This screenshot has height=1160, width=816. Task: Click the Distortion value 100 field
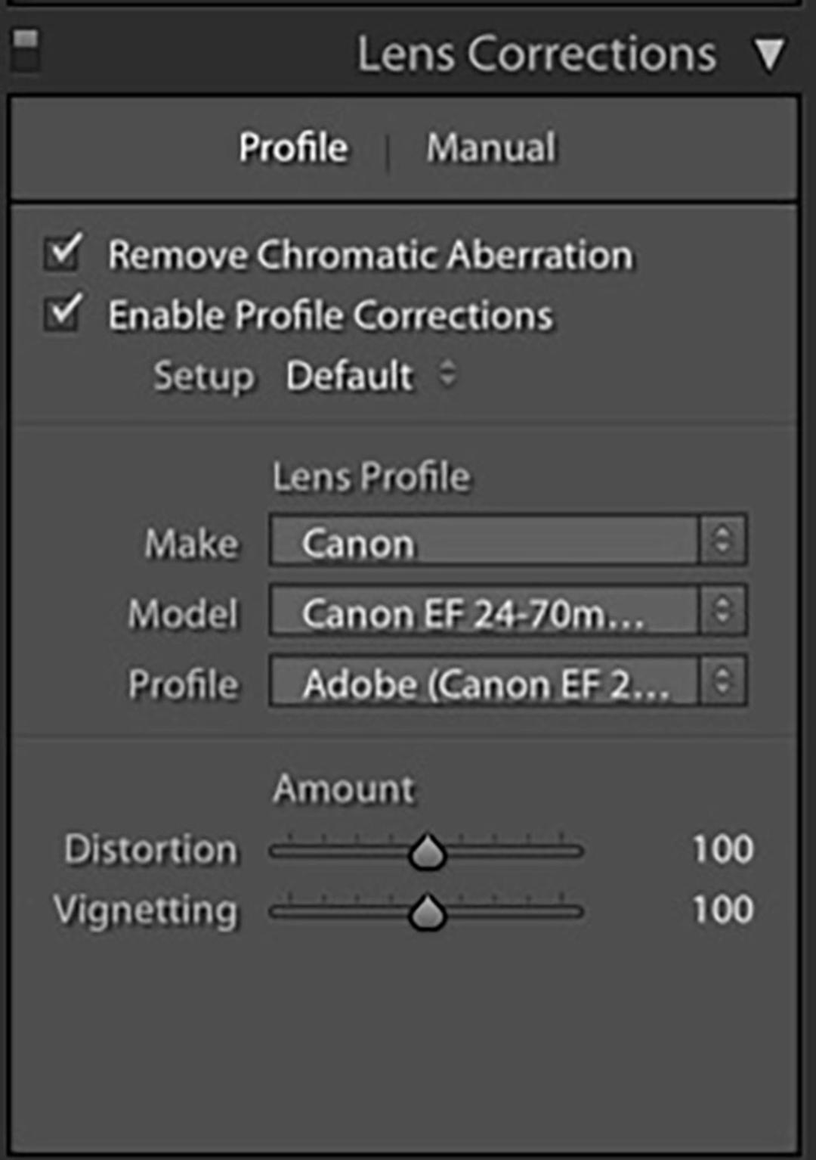(x=723, y=849)
